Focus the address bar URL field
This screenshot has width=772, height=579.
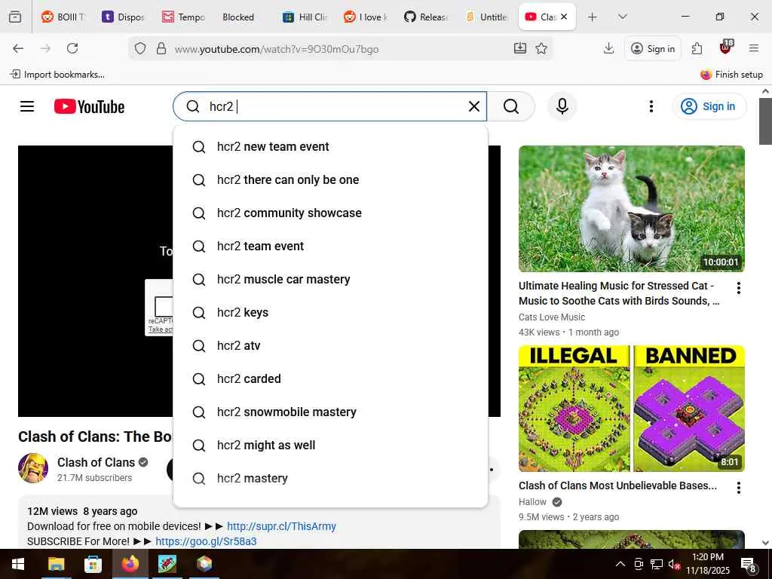coord(340,49)
